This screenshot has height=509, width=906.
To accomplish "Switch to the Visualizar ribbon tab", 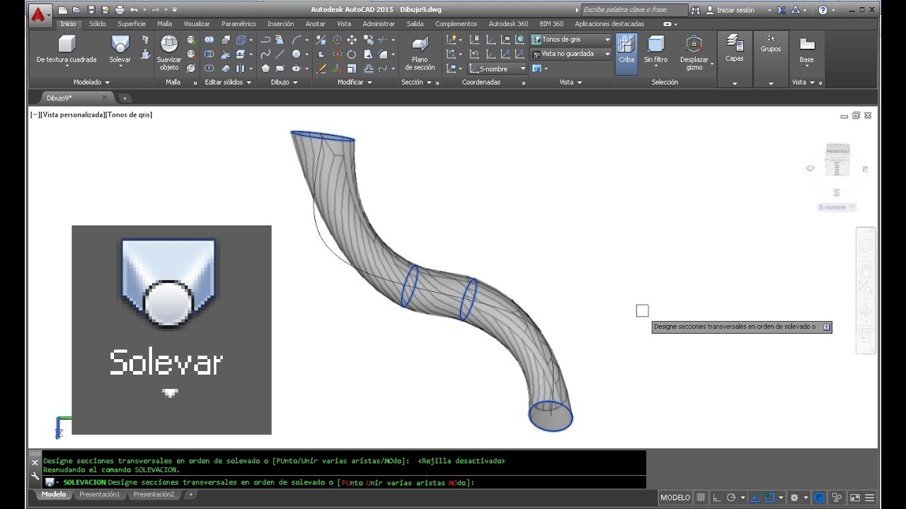I will tap(197, 23).
